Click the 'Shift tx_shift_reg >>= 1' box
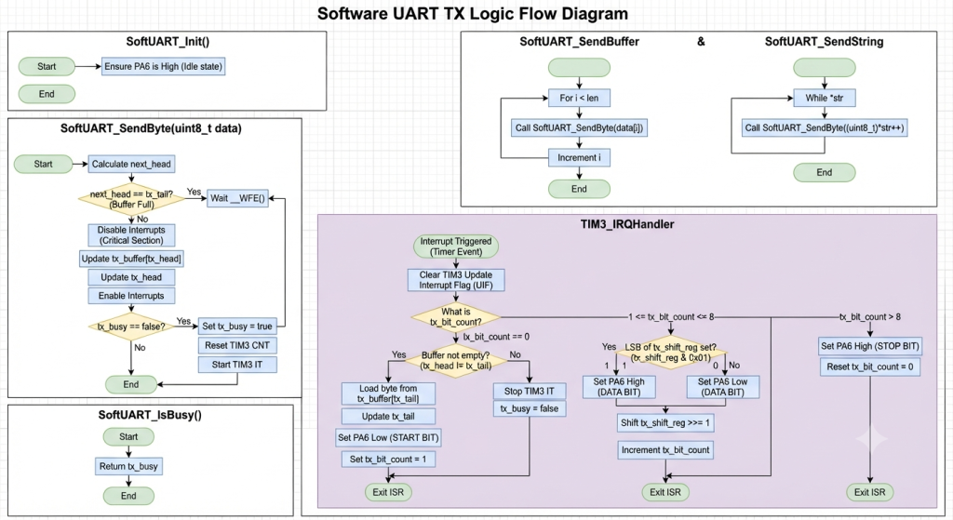 coord(665,423)
